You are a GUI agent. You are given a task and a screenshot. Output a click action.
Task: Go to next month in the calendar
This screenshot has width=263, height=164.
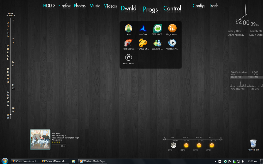[x=14, y=16]
